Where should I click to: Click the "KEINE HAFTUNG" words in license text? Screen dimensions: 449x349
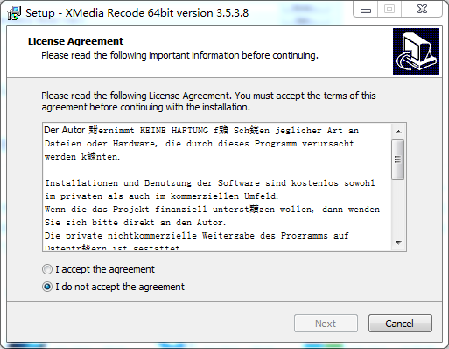[174, 131]
